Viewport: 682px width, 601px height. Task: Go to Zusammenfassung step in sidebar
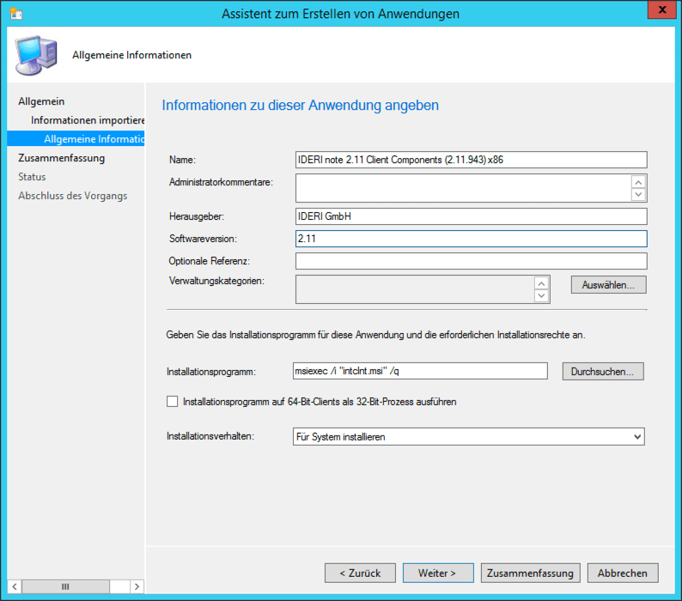coord(61,158)
